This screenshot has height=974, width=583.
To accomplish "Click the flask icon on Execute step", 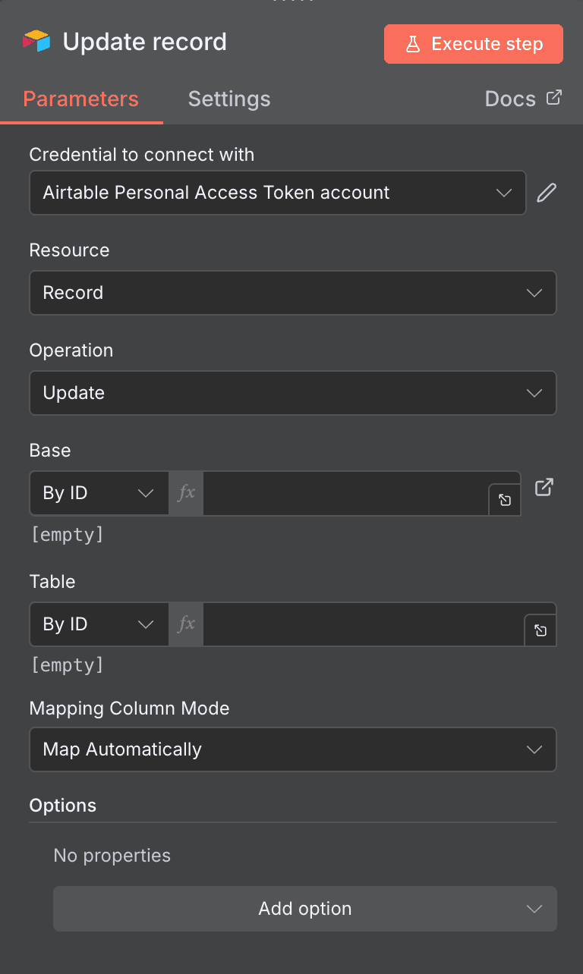I will click(414, 44).
